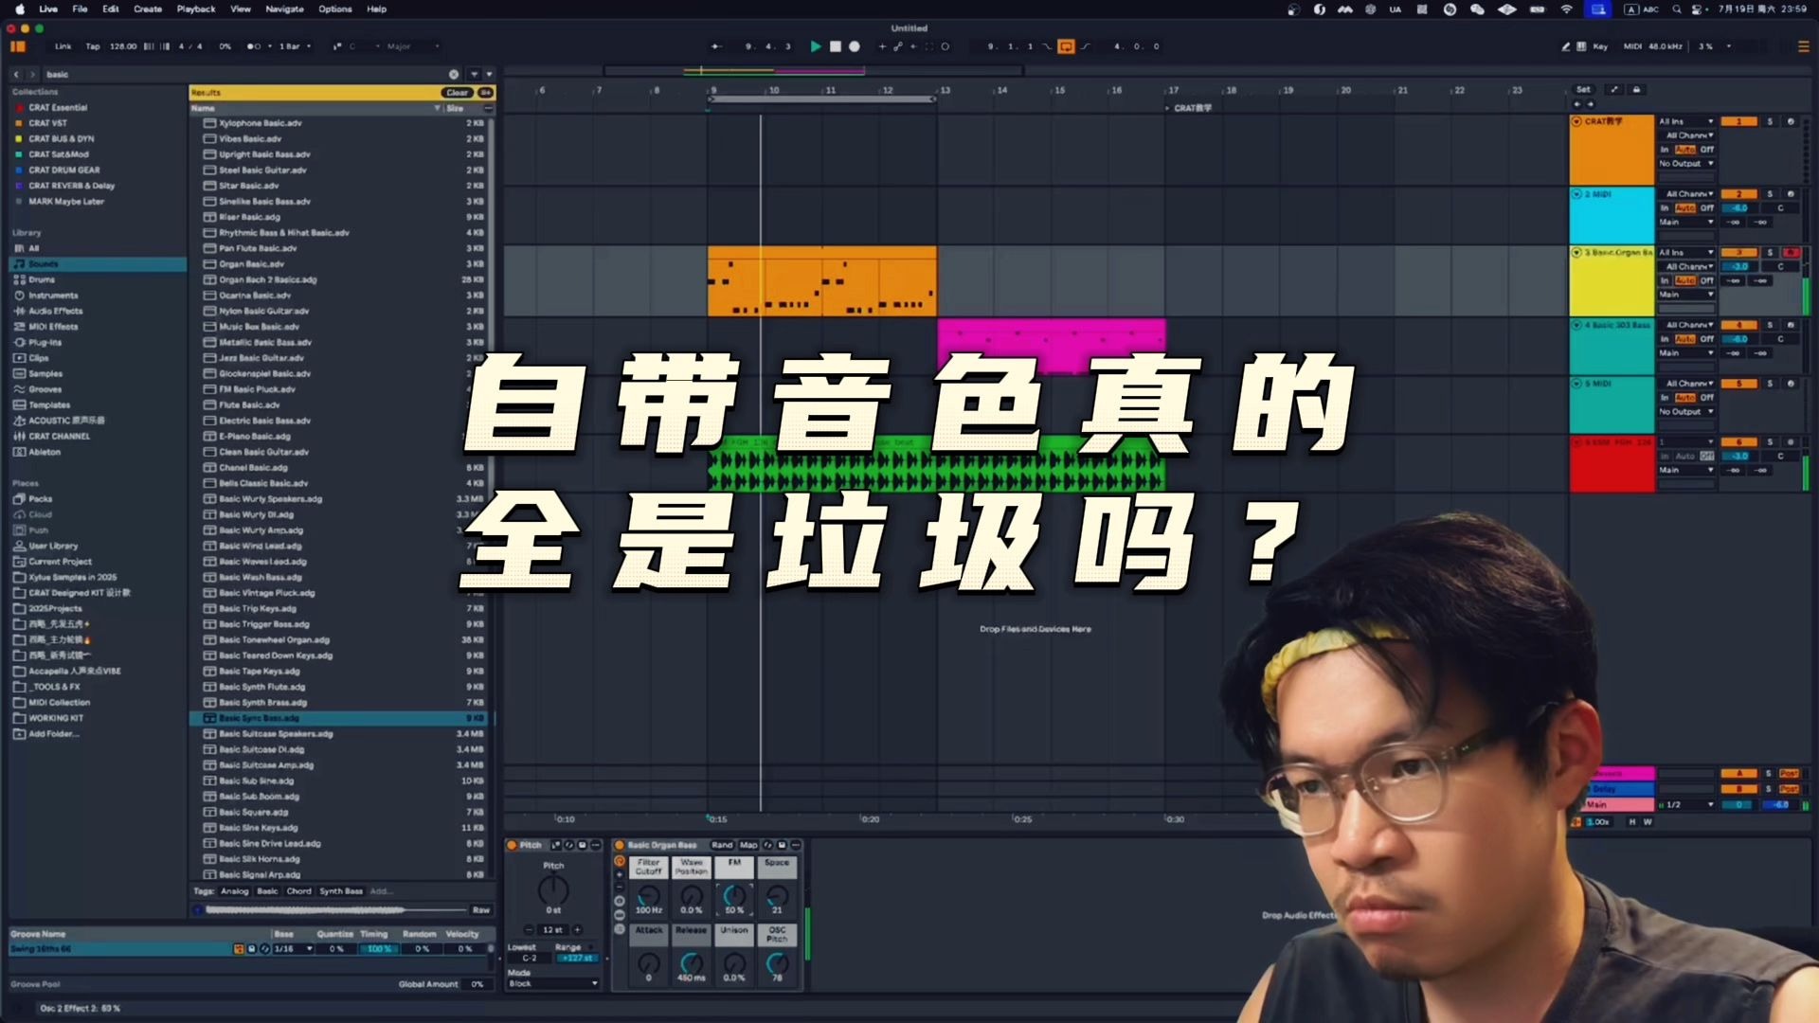Open Instruments in the browser Library

tap(98, 296)
